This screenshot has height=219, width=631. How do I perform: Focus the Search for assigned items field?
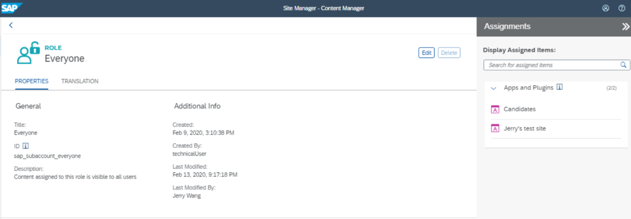[x=552, y=65]
